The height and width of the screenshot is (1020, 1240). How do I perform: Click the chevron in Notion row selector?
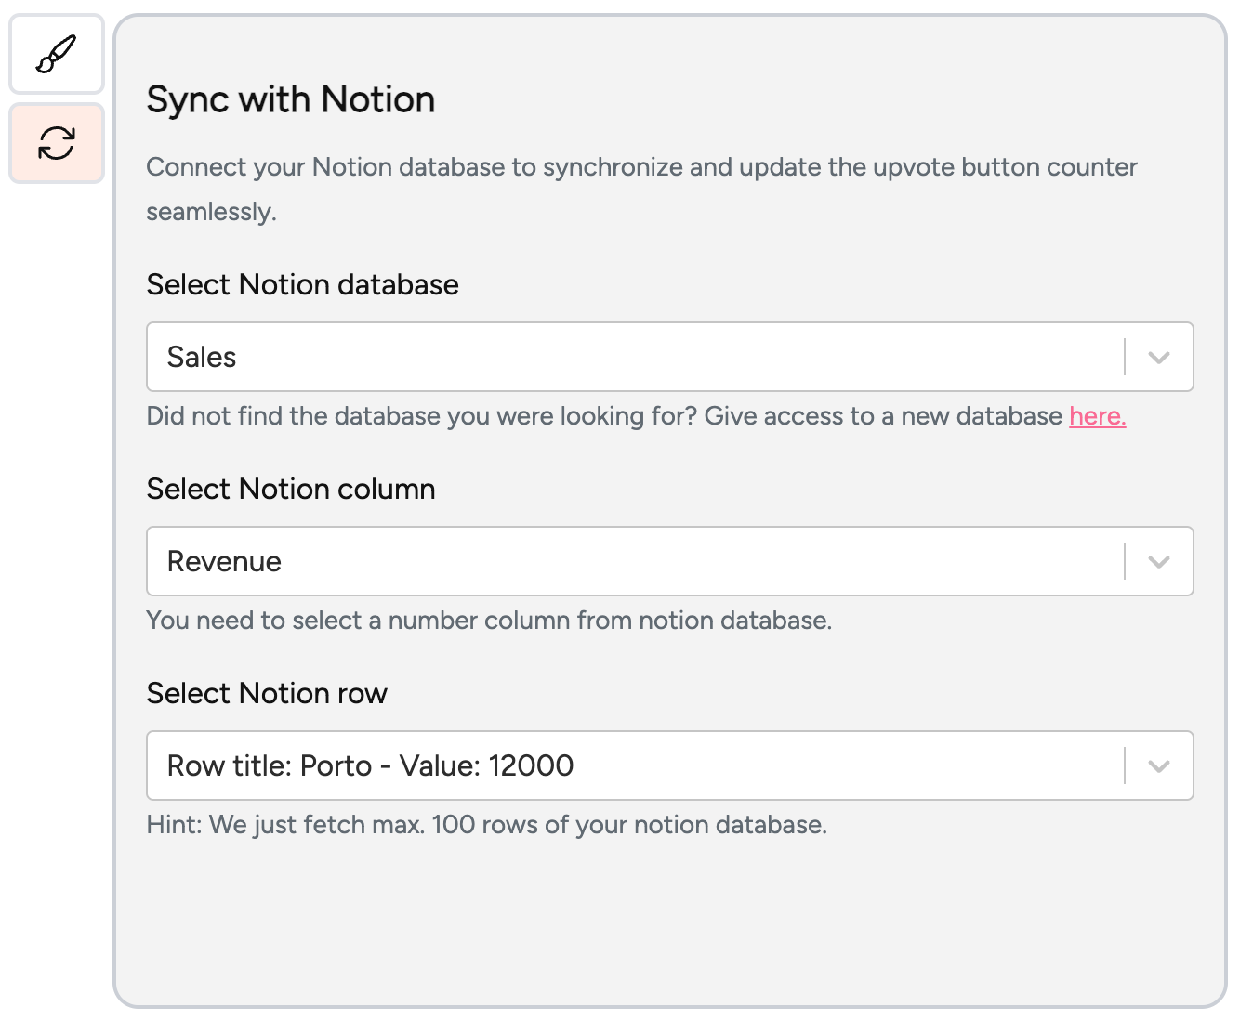point(1158,766)
